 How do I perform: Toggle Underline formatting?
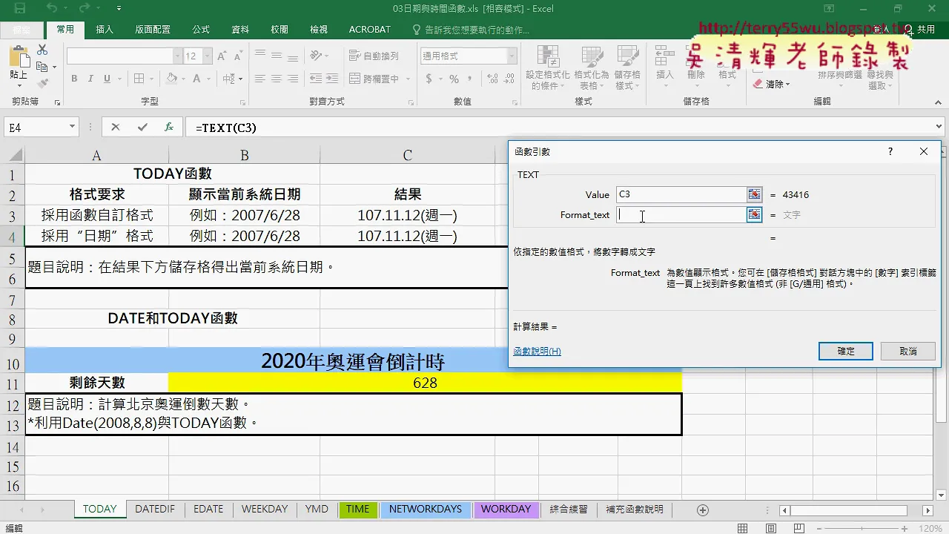(107, 79)
